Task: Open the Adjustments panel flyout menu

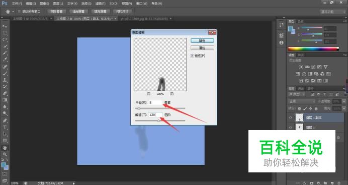Action: (x=344, y=55)
